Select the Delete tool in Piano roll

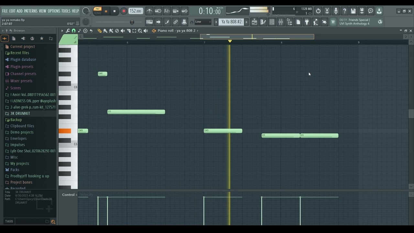[117, 31]
